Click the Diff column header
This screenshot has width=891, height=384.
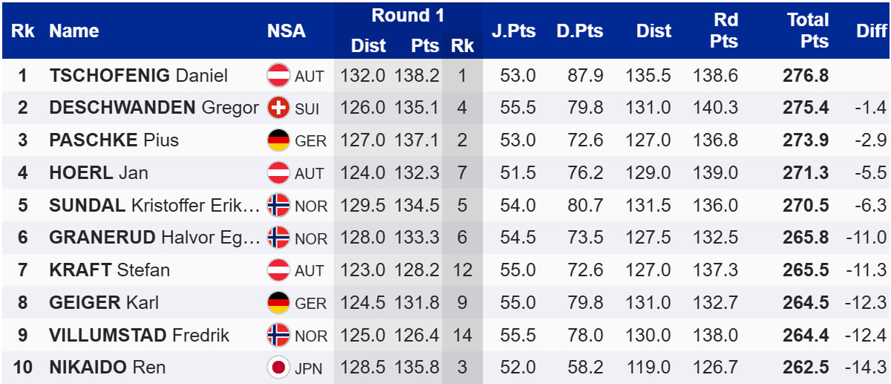871,31
